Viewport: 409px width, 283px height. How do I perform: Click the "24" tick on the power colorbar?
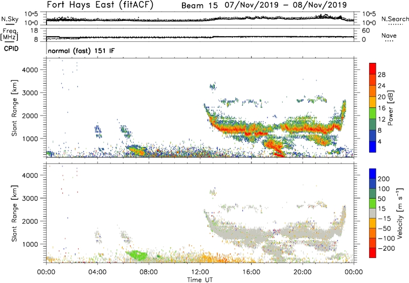[x=381, y=86]
